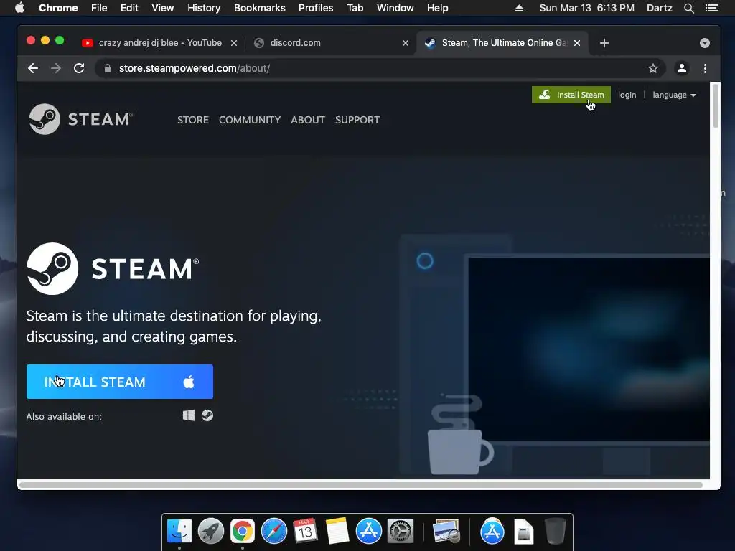Click the eject icon in menu bar

click(x=519, y=8)
